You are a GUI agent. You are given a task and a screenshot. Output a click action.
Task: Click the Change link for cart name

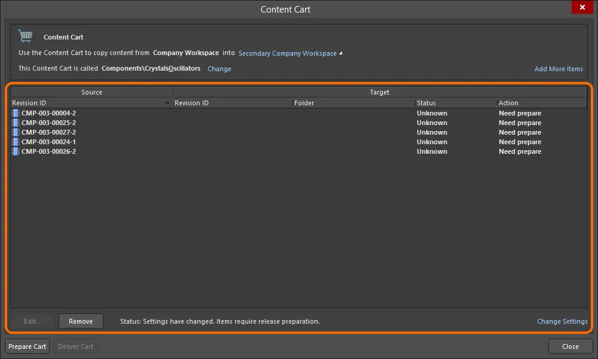(x=219, y=69)
